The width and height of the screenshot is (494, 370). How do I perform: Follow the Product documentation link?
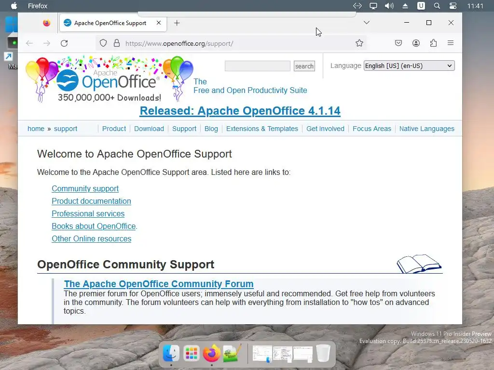coord(91,201)
